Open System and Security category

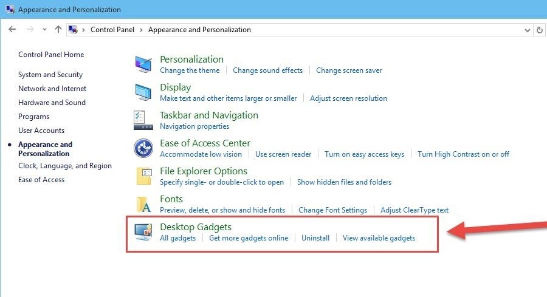[50, 75]
